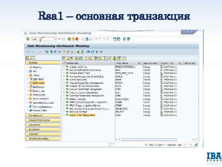Open the BI Content section
Viewport: 222px width, 167px height.
pos(43,129)
